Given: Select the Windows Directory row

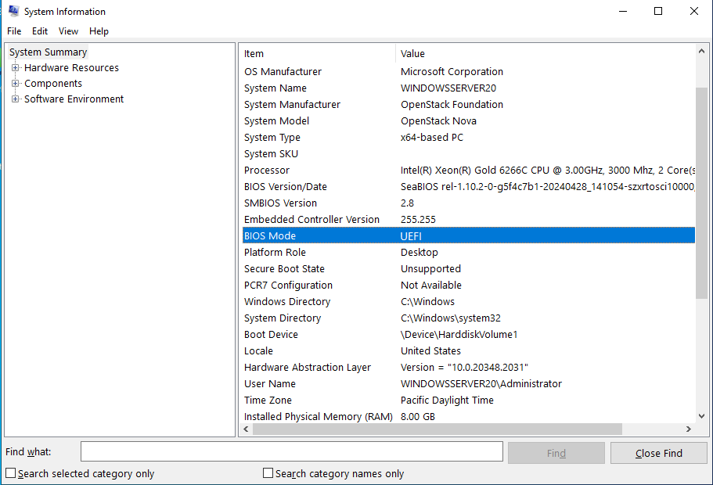Looking at the screenshot, I should click(x=468, y=301).
